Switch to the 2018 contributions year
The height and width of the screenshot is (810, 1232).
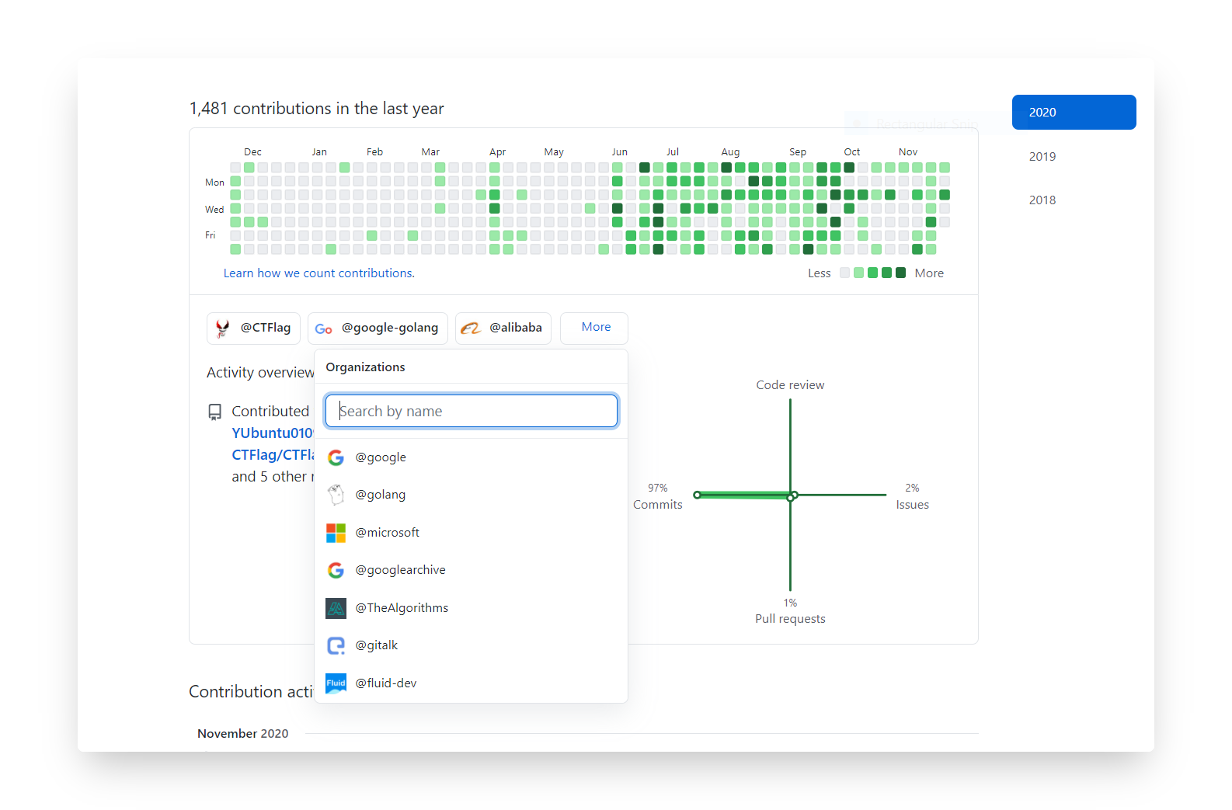pos(1042,200)
